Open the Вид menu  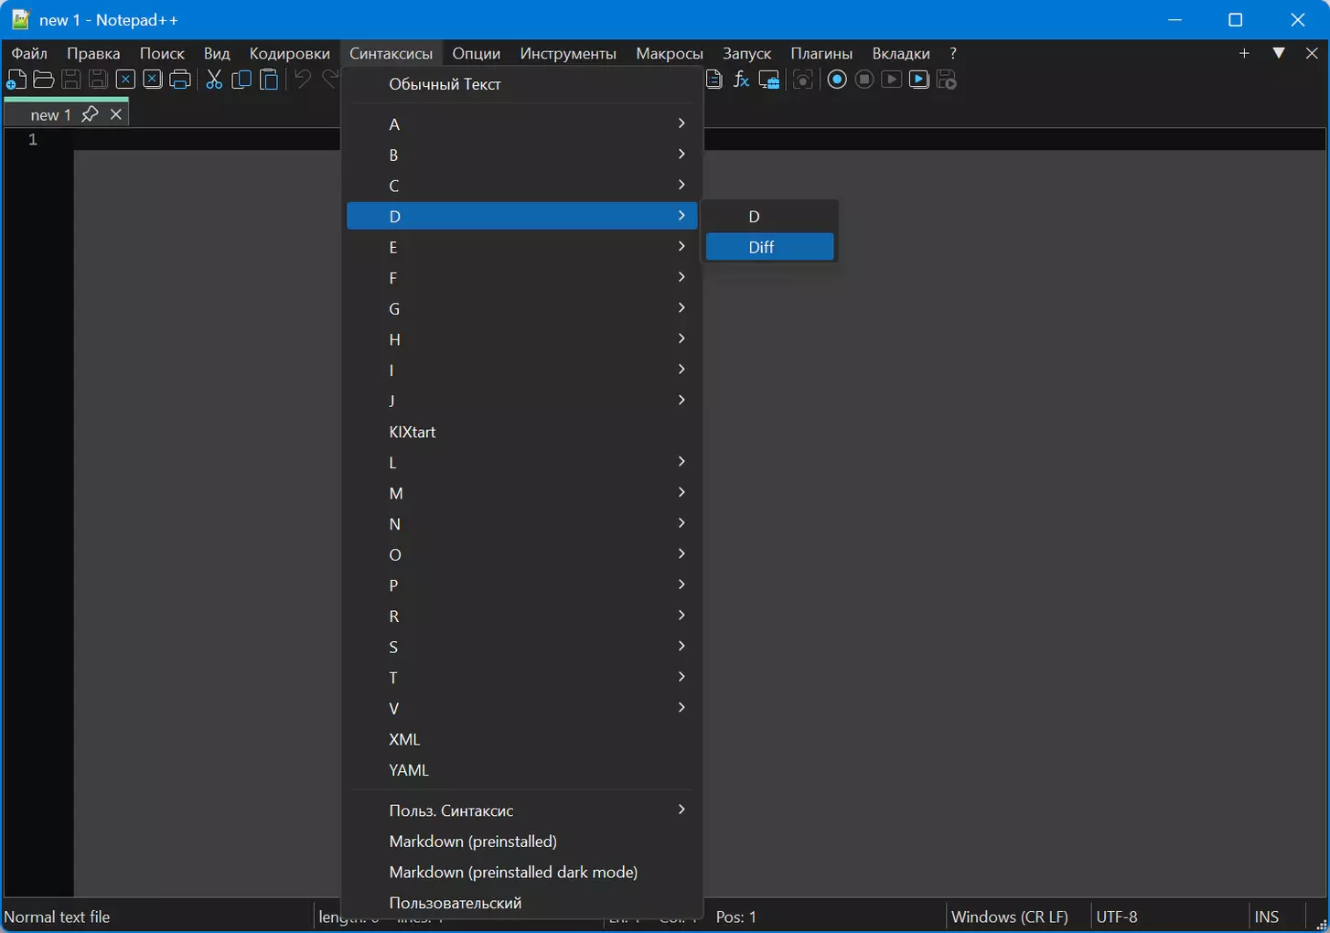(217, 53)
